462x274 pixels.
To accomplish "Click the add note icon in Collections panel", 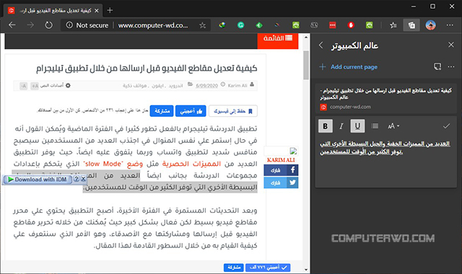I will pos(437,67).
